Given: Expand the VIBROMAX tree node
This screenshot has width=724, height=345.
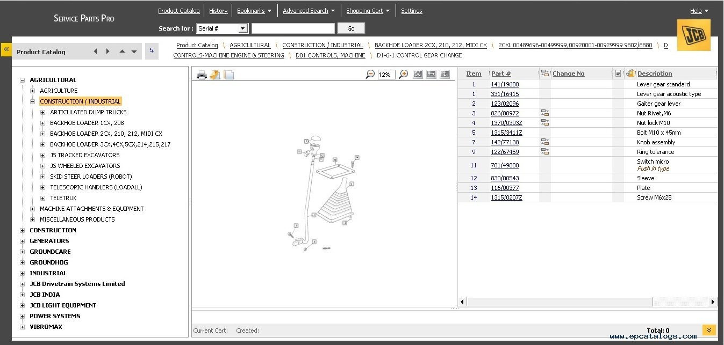Looking at the screenshot, I should (x=22, y=327).
